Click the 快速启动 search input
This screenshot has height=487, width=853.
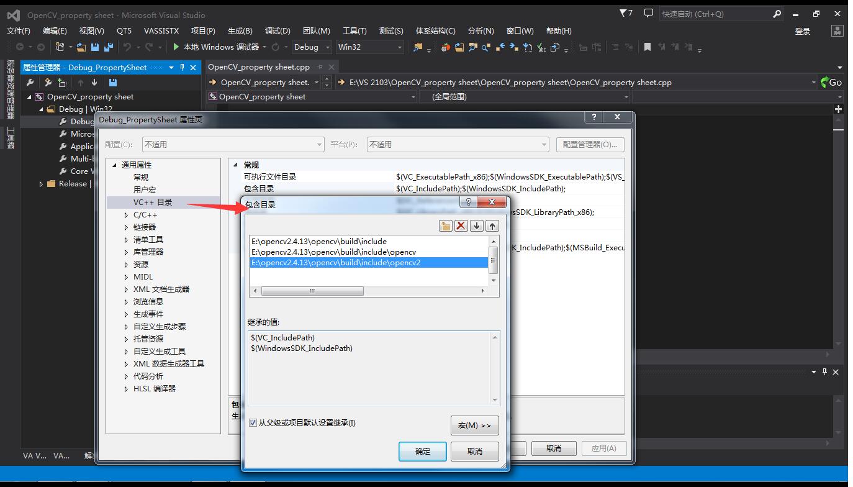tap(715, 14)
